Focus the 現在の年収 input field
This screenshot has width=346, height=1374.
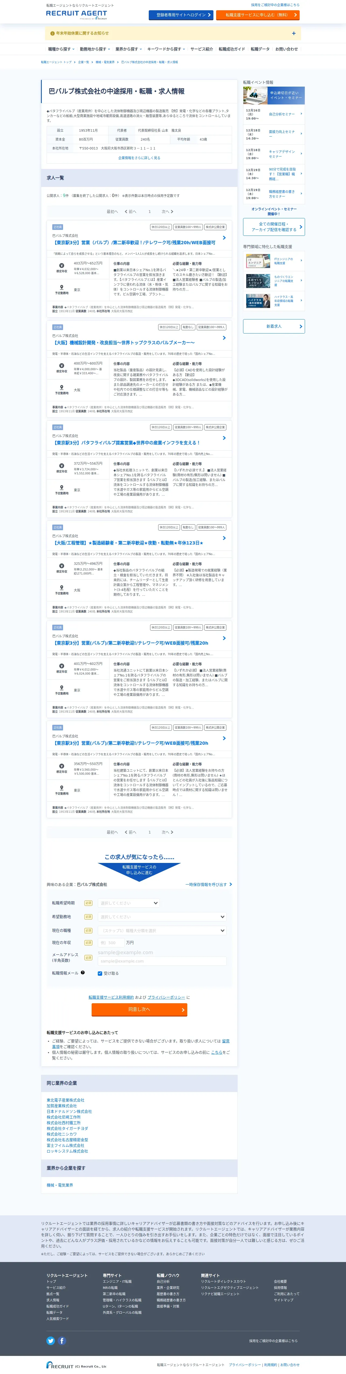pos(111,943)
